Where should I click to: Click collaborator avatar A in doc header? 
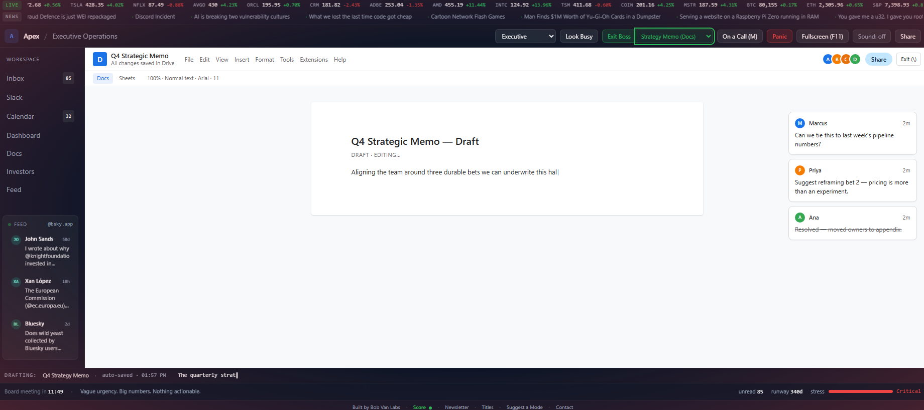click(828, 60)
